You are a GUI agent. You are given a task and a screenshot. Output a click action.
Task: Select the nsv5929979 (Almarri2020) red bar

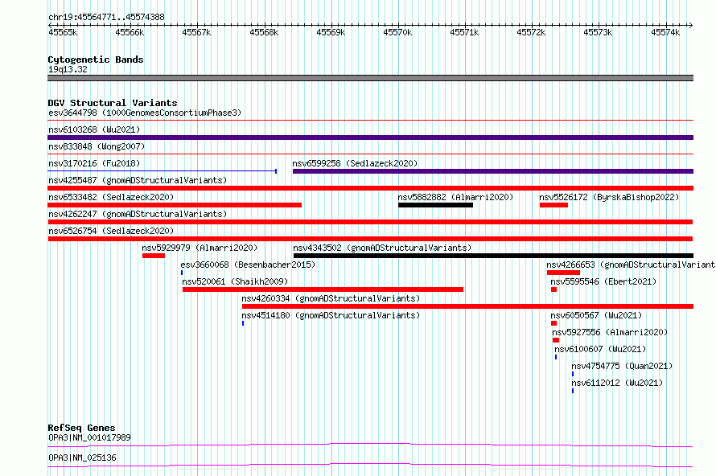point(154,256)
